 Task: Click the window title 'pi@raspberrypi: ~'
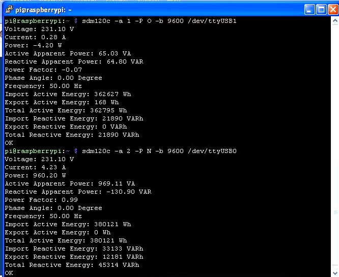coord(43,10)
